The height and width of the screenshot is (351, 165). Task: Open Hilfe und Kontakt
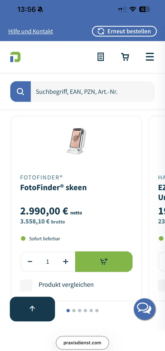(x=30, y=31)
